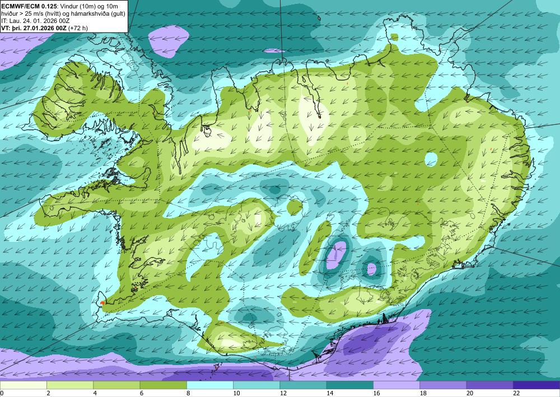Click the scale label "14"
560x397 pixels.
[330, 393]
